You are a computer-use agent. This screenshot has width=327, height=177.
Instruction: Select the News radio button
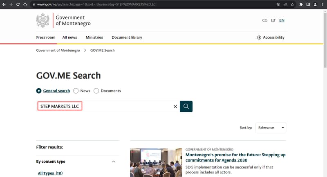tap(76, 91)
